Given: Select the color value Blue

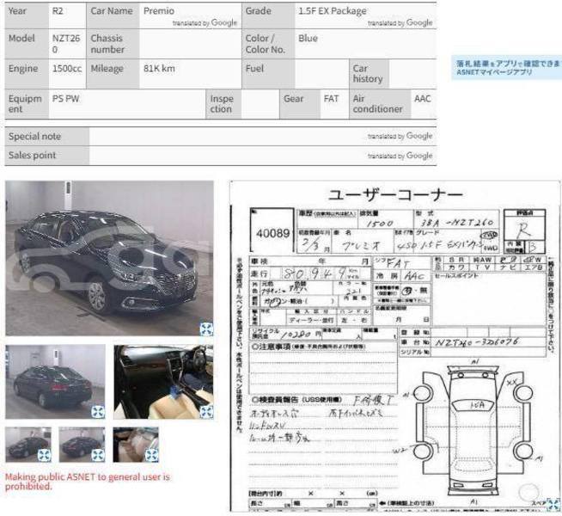Looking at the screenshot, I should [308, 38].
